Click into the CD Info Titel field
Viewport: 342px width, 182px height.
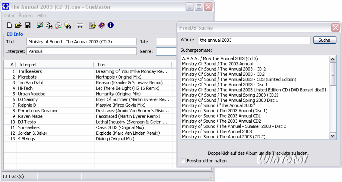click(x=82, y=42)
